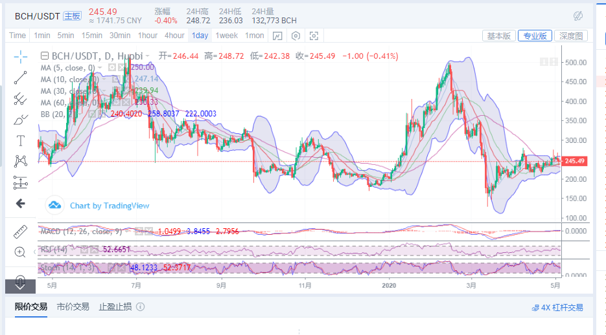The image size is (606, 335).
Task: Select the 1week interval
Action: click(226, 36)
